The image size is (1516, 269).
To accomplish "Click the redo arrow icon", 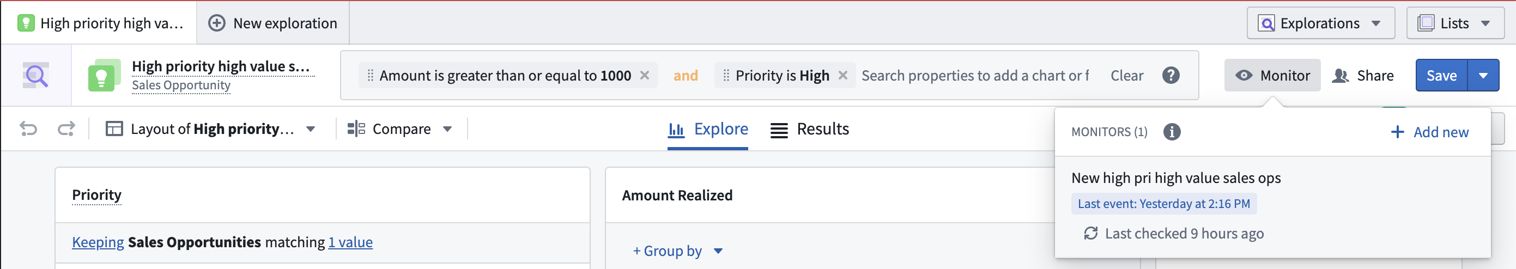I will click(x=66, y=129).
